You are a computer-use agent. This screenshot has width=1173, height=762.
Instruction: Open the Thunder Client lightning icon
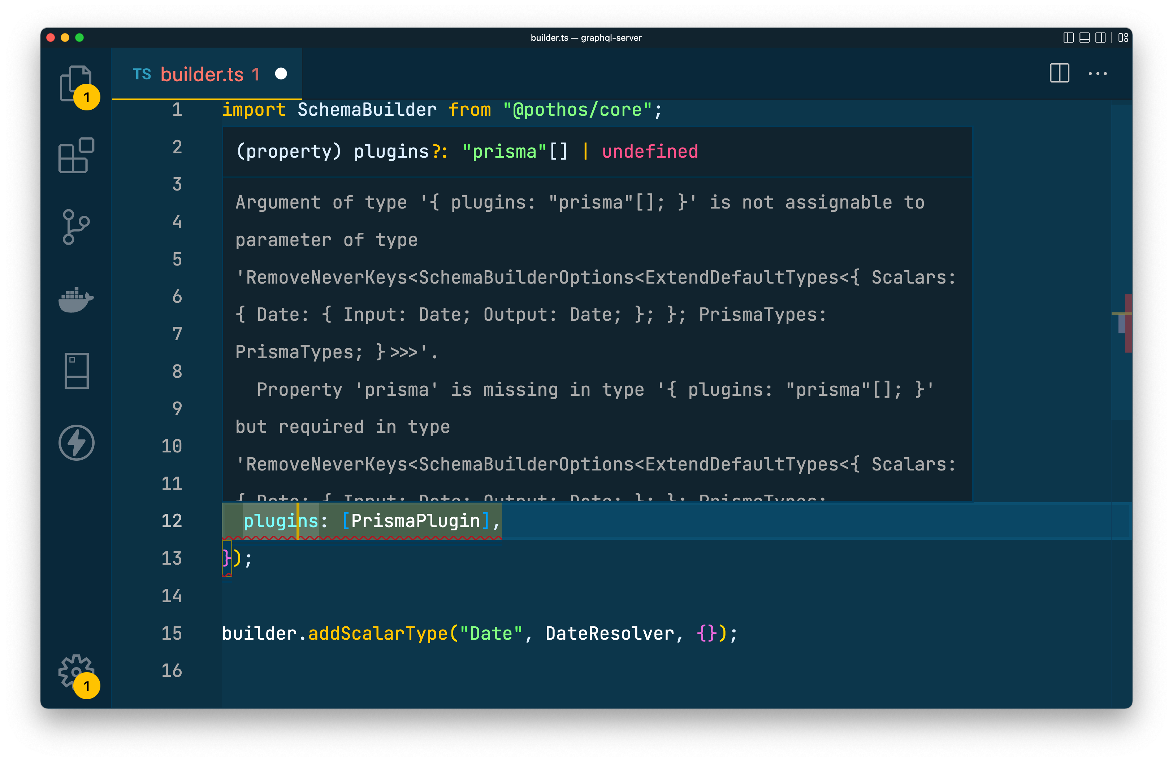click(77, 443)
